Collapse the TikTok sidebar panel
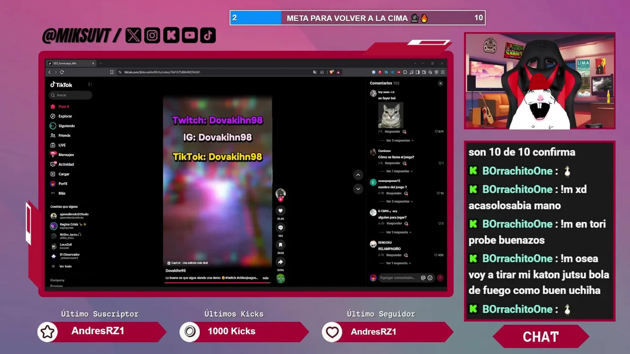630x354 pixels. click(x=90, y=85)
